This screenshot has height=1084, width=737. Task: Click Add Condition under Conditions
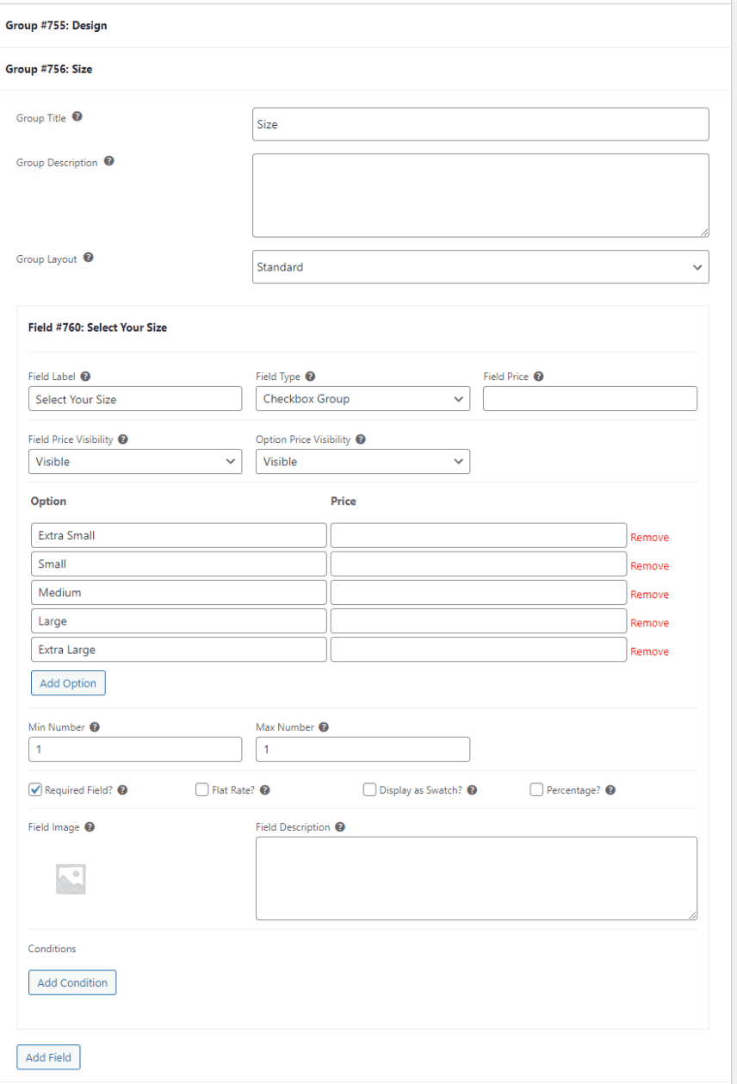click(72, 982)
